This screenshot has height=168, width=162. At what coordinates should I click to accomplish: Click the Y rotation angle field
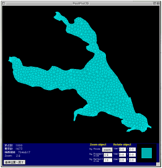(x=132, y=155)
